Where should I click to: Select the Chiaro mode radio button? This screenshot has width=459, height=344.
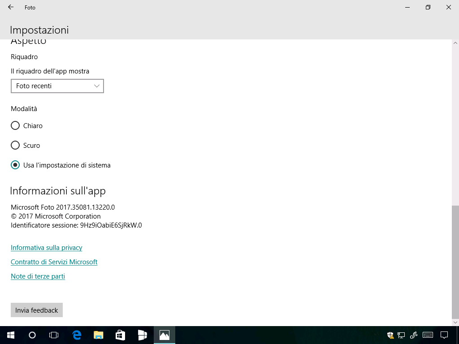15,126
